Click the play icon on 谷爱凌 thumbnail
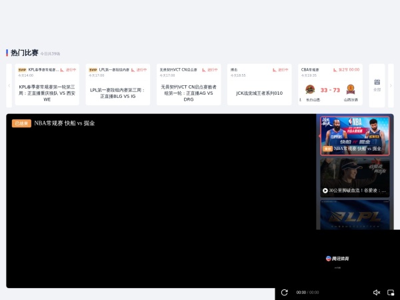Screen dimensions: 400x300 tap(325, 190)
